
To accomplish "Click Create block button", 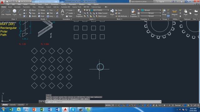I will tap(119, 10).
